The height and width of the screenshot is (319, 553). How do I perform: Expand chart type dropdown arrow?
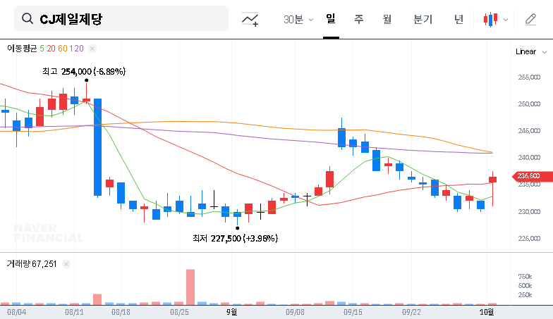(x=506, y=20)
